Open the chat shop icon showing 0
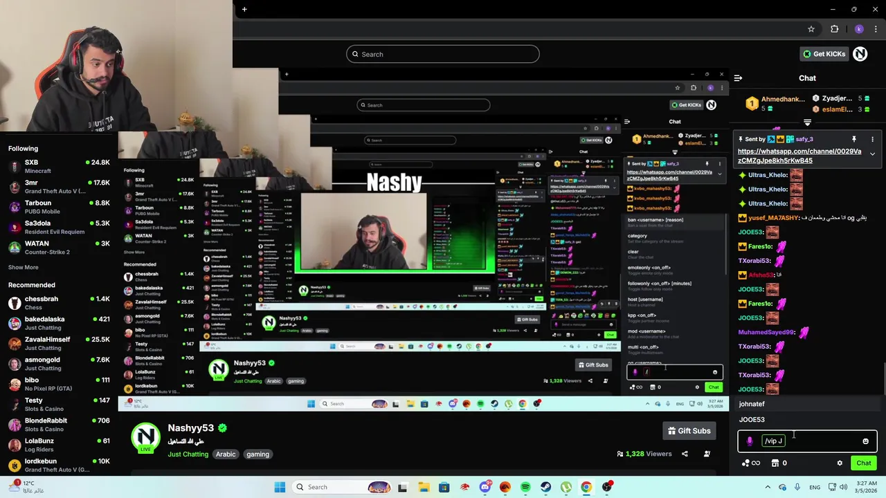 (x=779, y=463)
